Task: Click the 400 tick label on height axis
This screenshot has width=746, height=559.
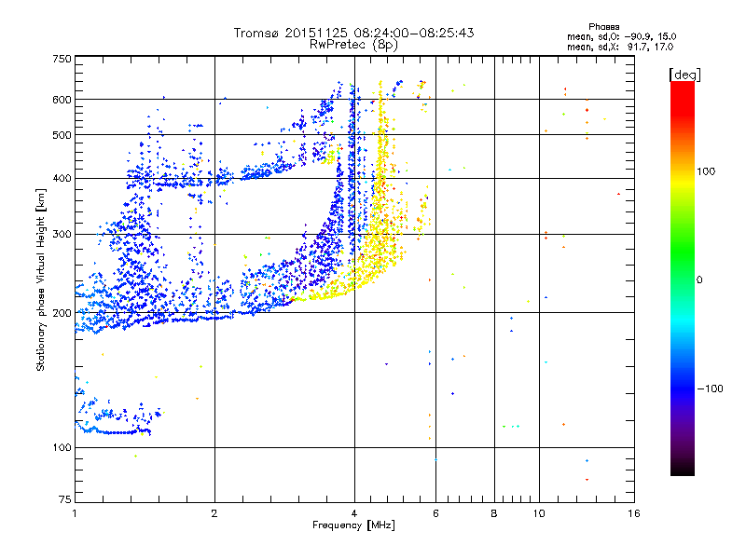Action: (62, 179)
